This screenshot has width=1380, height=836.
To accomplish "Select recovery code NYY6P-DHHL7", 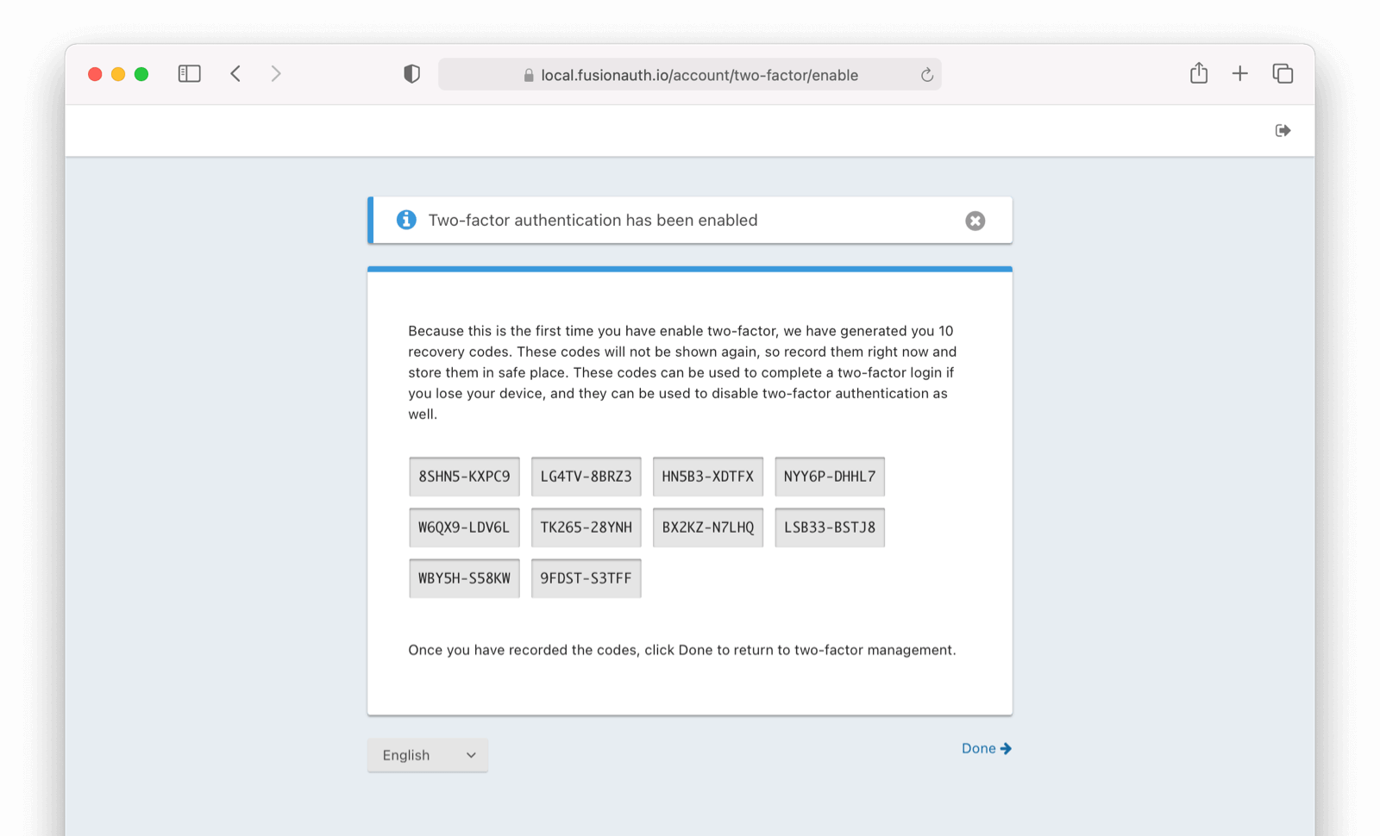I will click(830, 477).
